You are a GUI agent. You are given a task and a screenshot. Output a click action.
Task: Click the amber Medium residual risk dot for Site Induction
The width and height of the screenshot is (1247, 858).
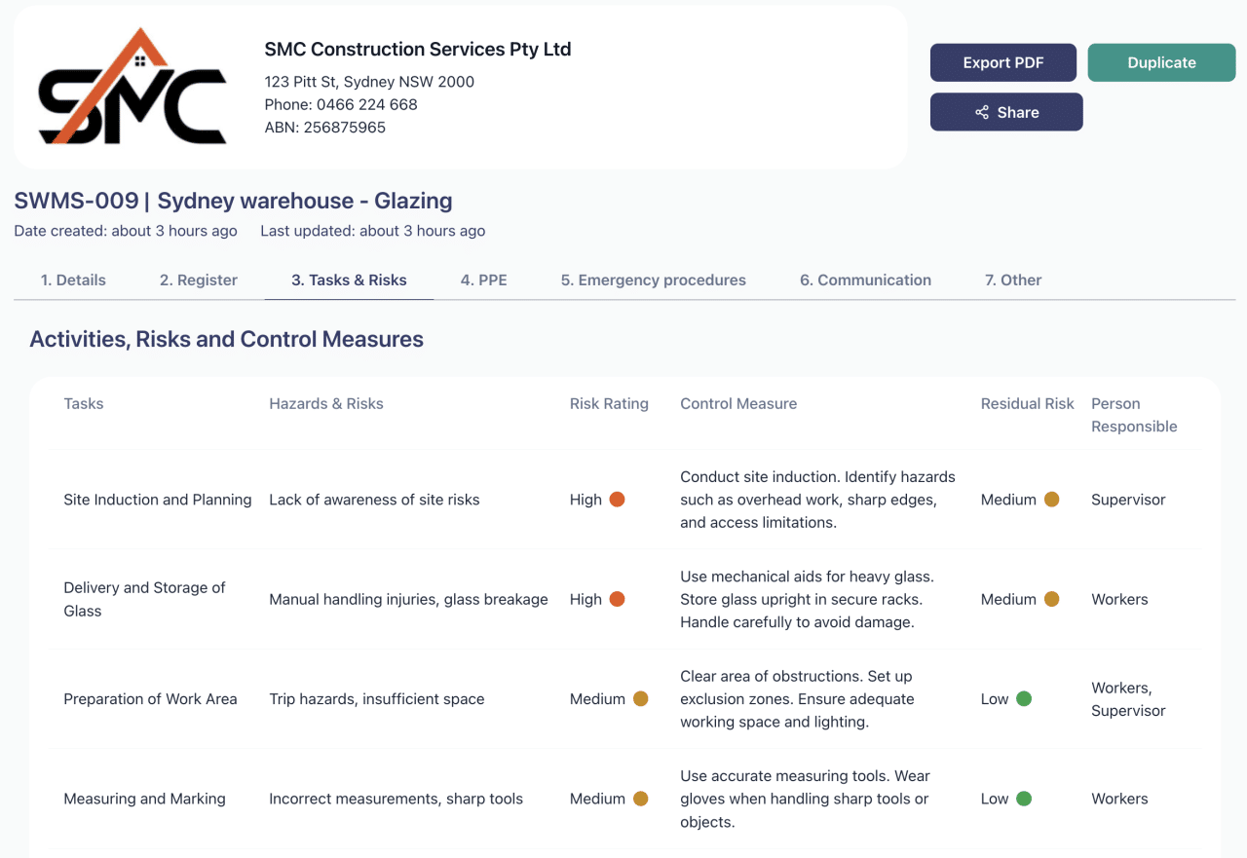[x=1051, y=500]
